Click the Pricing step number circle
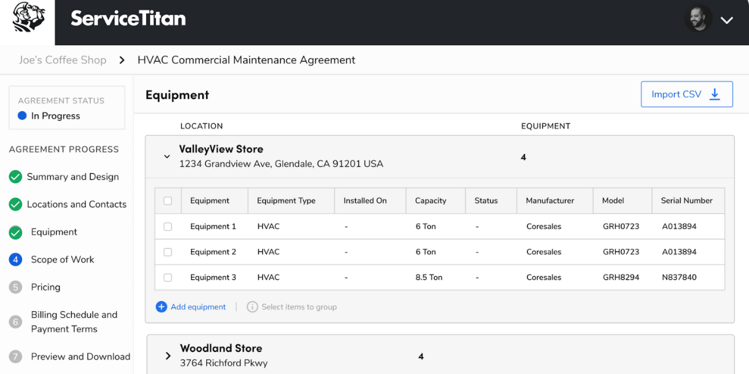 point(15,287)
